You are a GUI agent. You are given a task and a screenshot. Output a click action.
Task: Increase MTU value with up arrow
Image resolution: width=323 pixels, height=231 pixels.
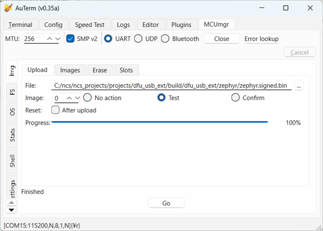[x=49, y=39]
